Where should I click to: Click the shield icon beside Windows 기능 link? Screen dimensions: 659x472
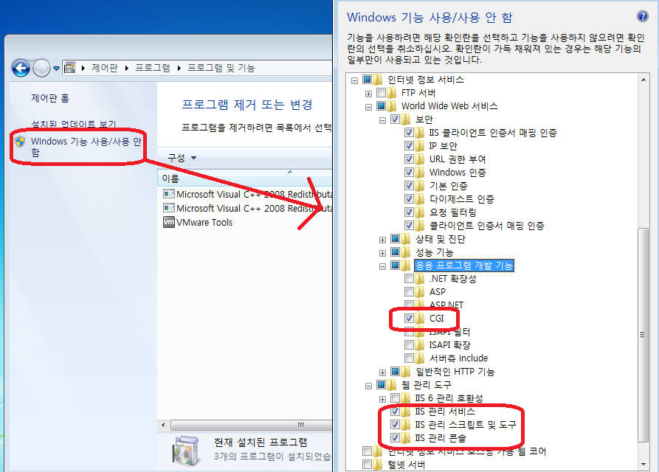click(20, 142)
